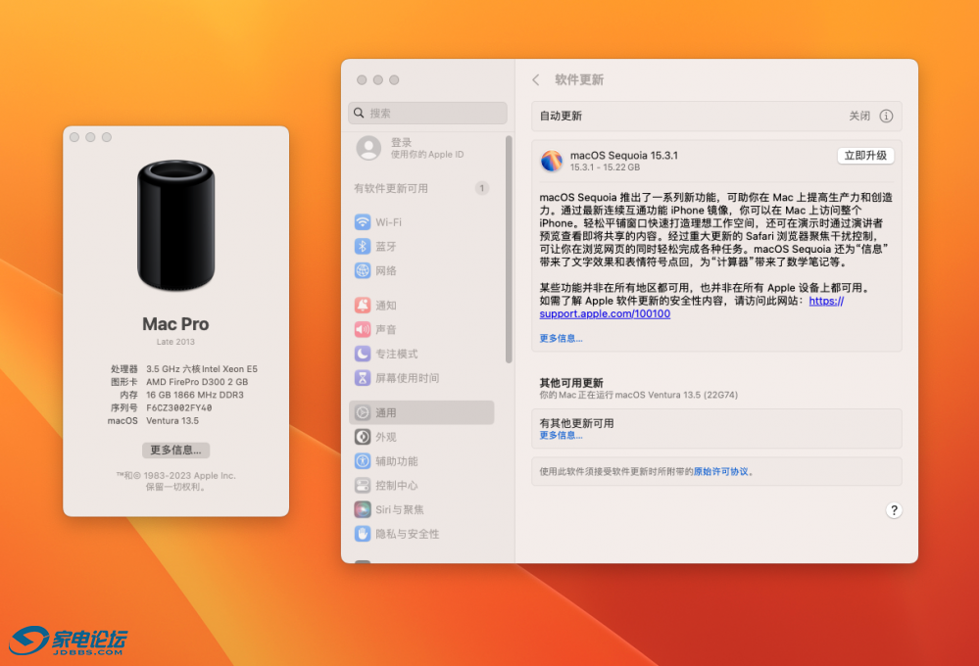The image size is (979, 666).
Task: Select the 专注模式 label in the sidebar
Action: tap(397, 354)
